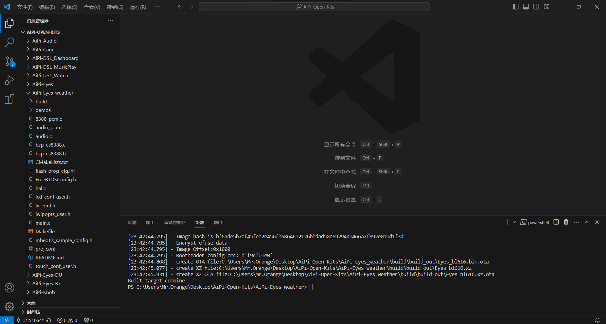Image resolution: width=606 pixels, height=324 pixels.
Task: Open the Accounts icon in activity bar
Action: 9,288
